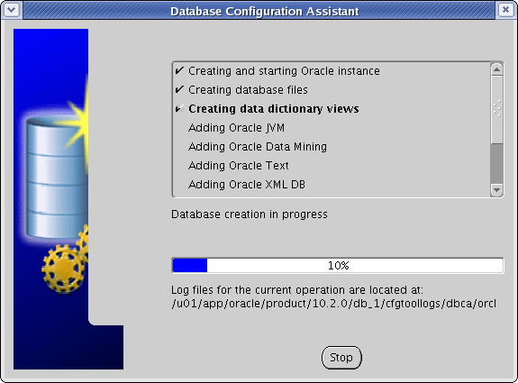Image resolution: width=518 pixels, height=383 pixels.
Task: Open the window menu in the title bar
Action: click(x=12, y=10)
